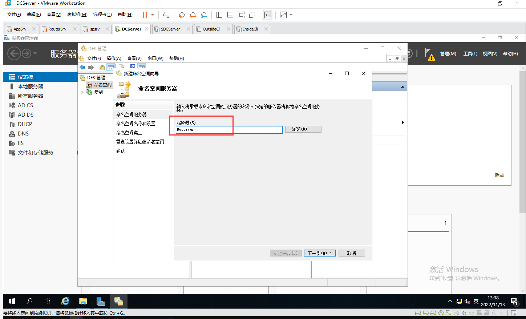Viewport: 526px width, 319px height.
Task: Click the DFS Management forward arrow icon
Action: coord(91,67)
